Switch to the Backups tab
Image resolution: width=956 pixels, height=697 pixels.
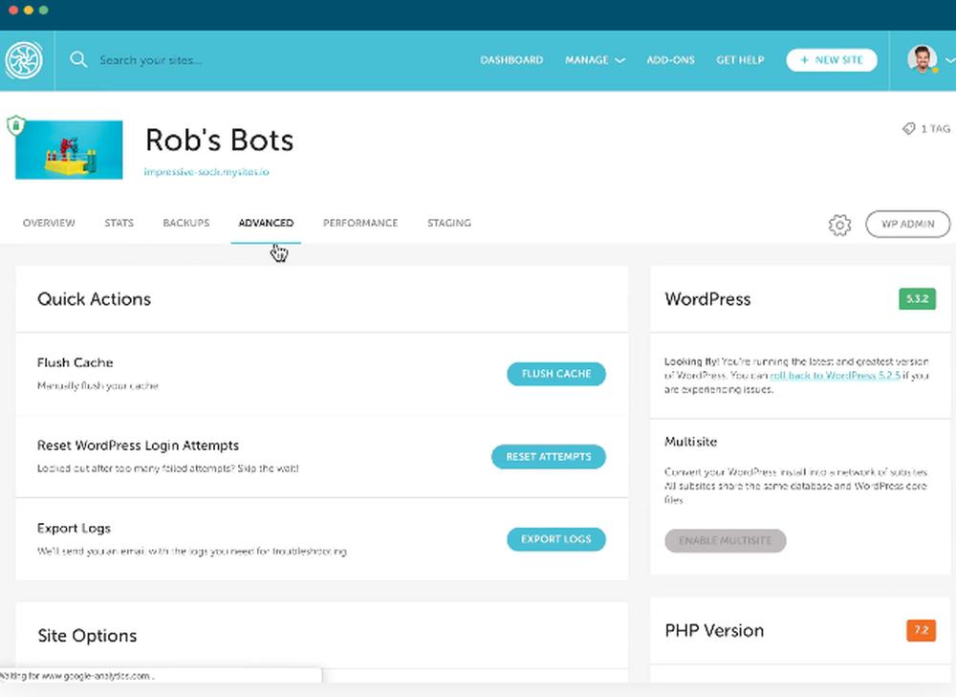click(186, 223)
